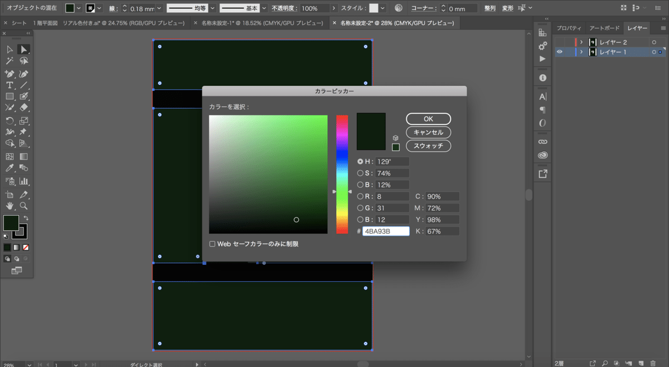Open the fill color dropdown arrow
The width and height of the screenshot is (669, 367).
click(79, 8)
